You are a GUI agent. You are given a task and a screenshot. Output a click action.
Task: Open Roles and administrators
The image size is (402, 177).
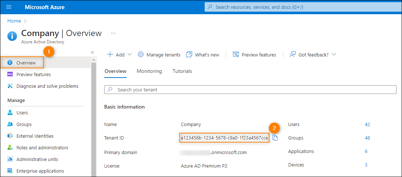(x=42, y=147)
